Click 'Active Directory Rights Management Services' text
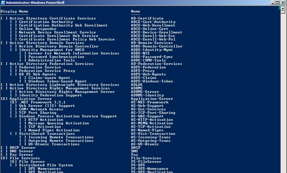287x173 pixels. [x=60, y=88]
